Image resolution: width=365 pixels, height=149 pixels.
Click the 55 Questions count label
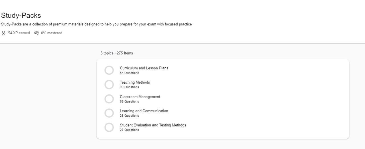coord(129,73)
